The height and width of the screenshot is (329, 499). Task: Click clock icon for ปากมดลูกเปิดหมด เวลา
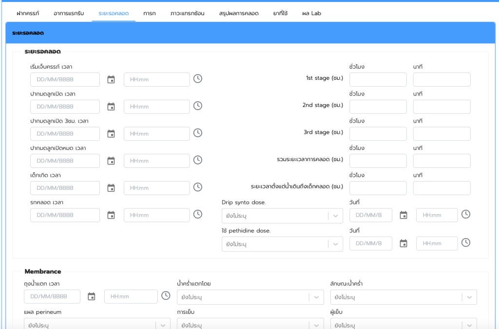tap(197, 160)
